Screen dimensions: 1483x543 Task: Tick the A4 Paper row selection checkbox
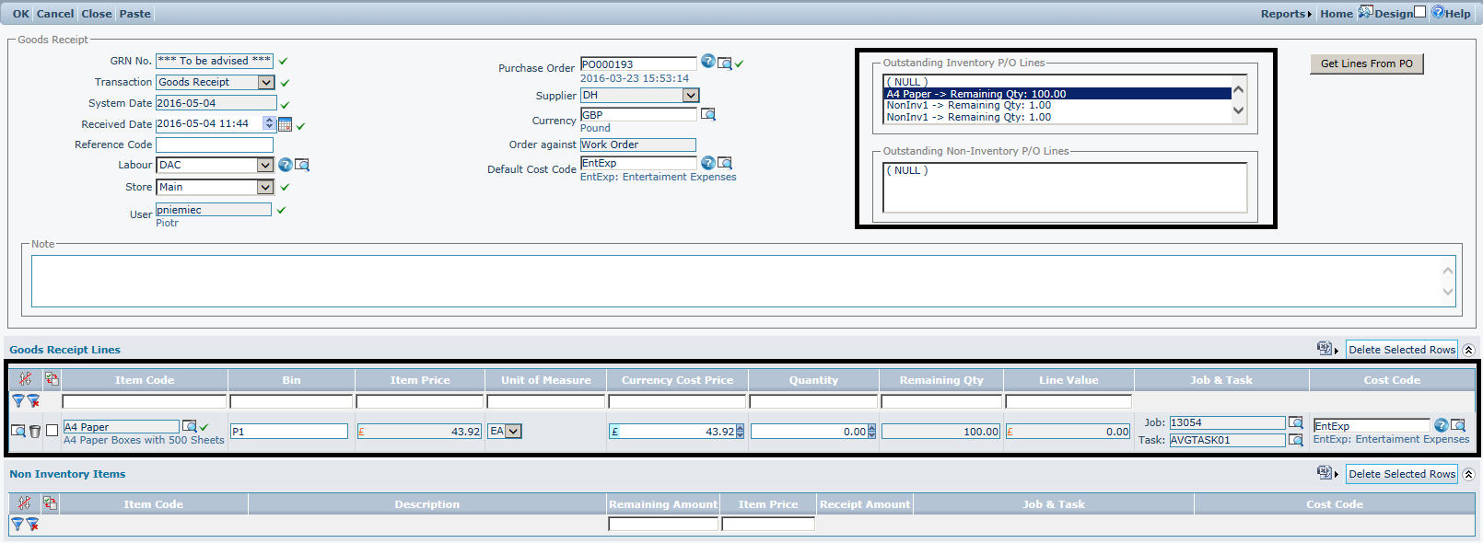[53, 430]
